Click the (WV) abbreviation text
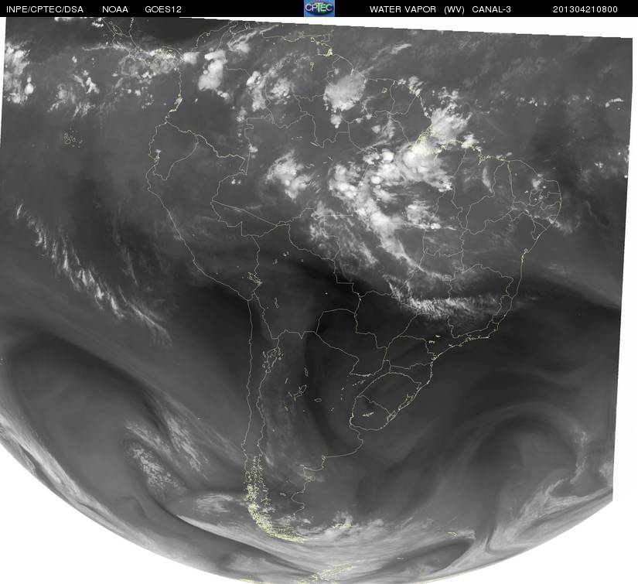638x584 pixels. [x=454, y=9]
